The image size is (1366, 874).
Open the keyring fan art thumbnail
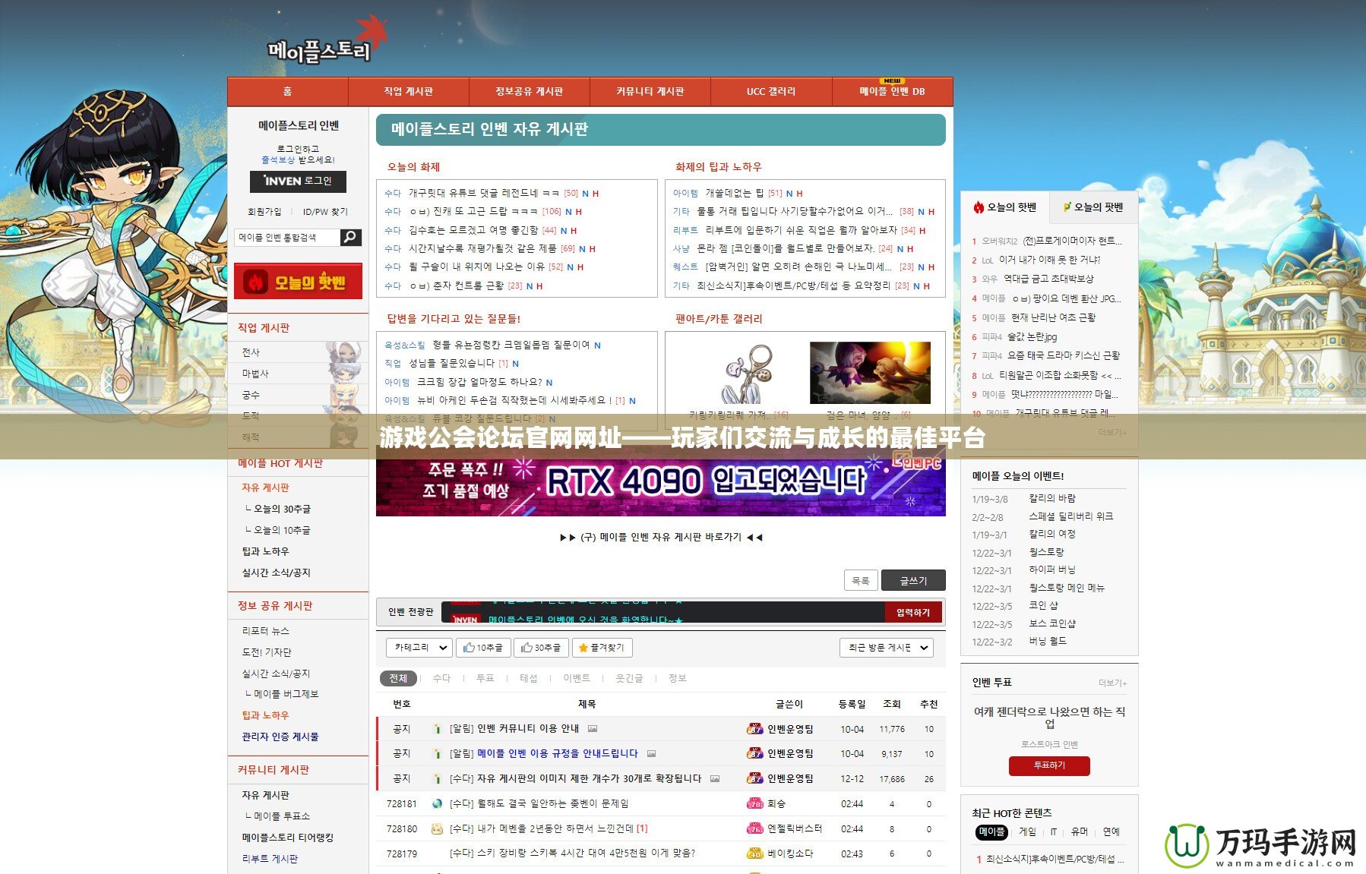tap(747, 373)
